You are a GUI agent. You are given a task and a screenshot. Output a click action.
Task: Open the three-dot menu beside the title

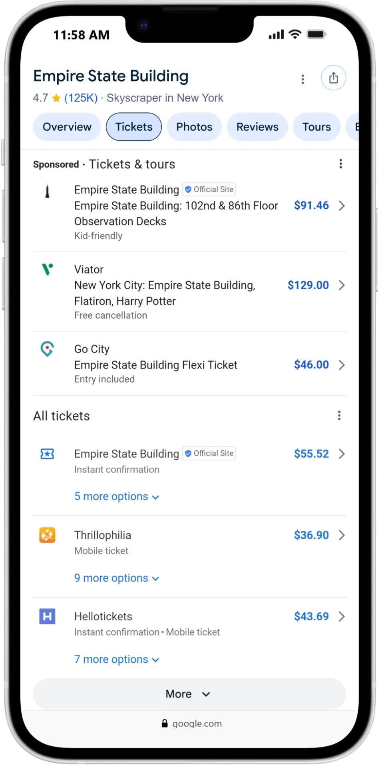[302, 79]
